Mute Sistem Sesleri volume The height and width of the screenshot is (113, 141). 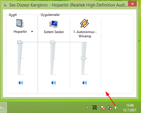point(53,83)
